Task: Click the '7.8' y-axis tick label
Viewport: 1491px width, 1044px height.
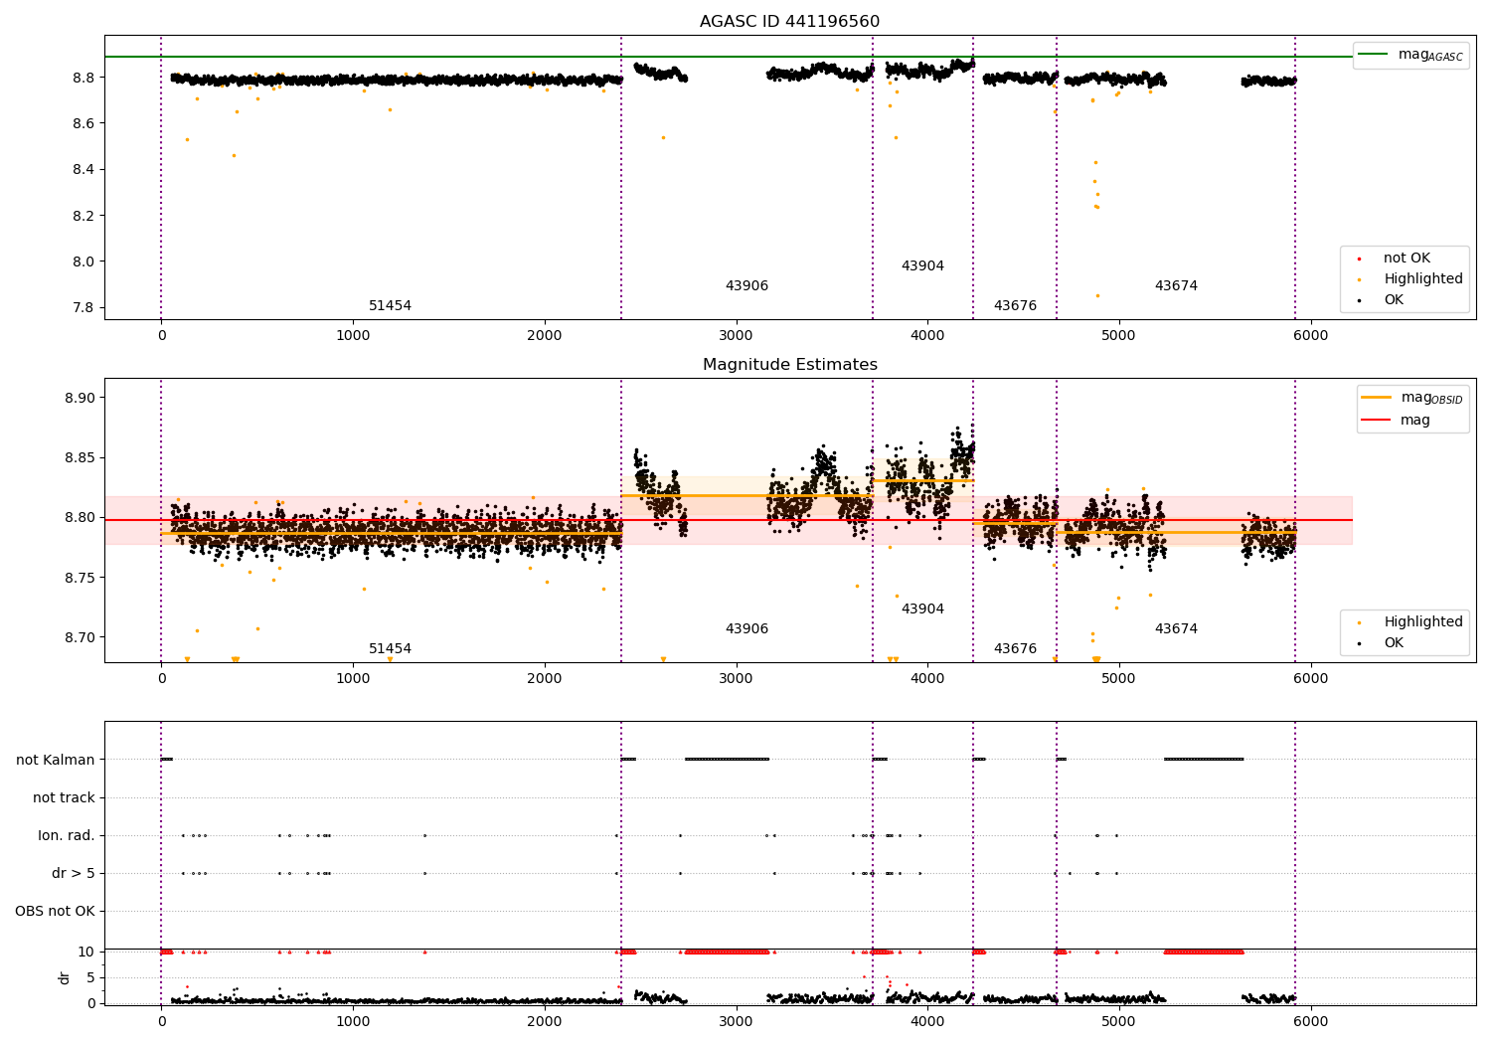Action: tap(83, 308)
